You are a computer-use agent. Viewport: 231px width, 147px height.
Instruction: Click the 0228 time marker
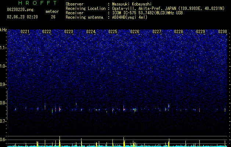pos(178,32)
